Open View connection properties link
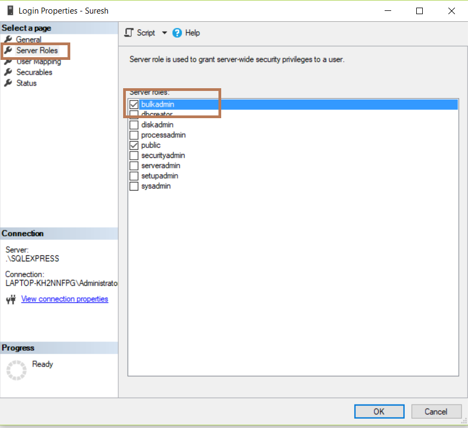The height and width of the screenshot is (428, 468). coord(64,298)
